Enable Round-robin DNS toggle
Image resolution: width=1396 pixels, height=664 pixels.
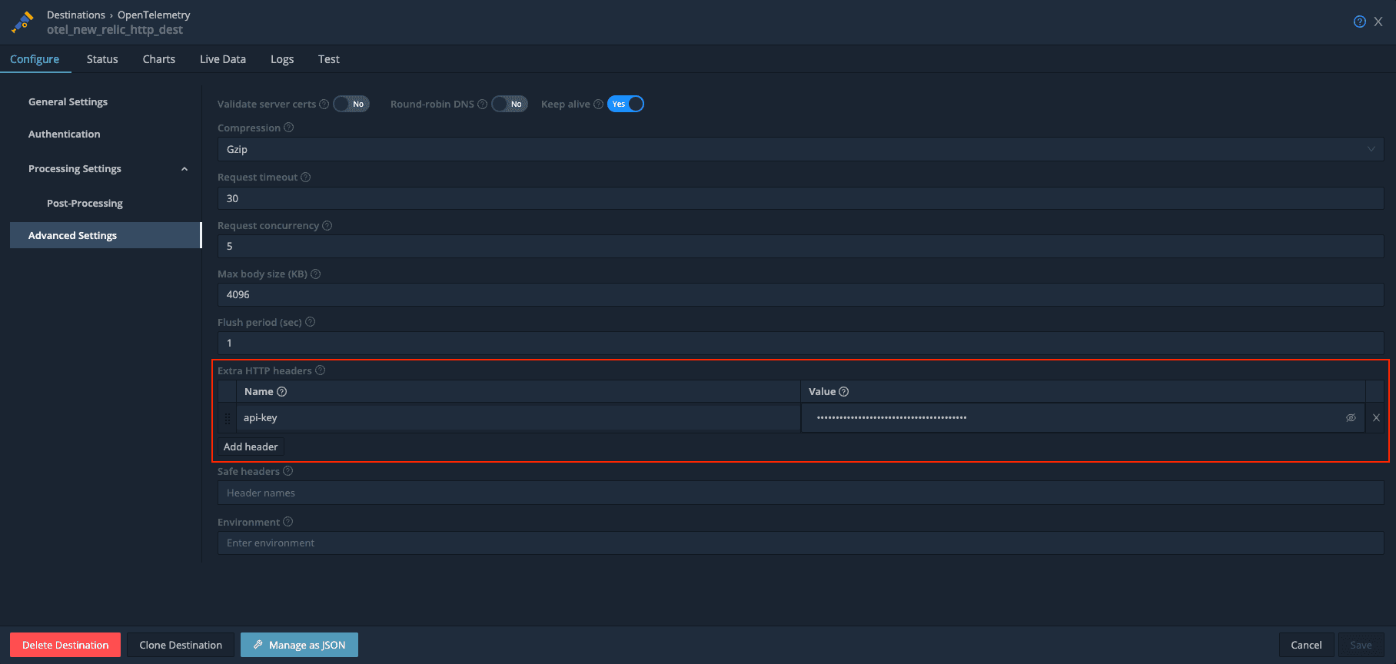point(510,105)
